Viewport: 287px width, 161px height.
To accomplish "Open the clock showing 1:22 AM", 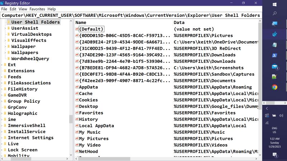I will click(274, 142).
